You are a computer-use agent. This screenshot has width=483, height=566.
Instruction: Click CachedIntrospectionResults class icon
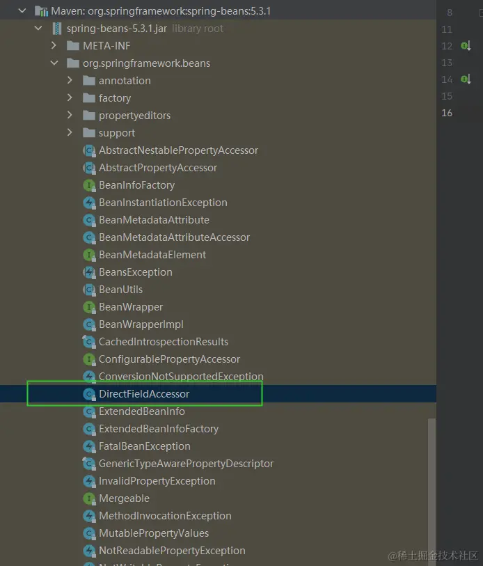pos(89,342)
